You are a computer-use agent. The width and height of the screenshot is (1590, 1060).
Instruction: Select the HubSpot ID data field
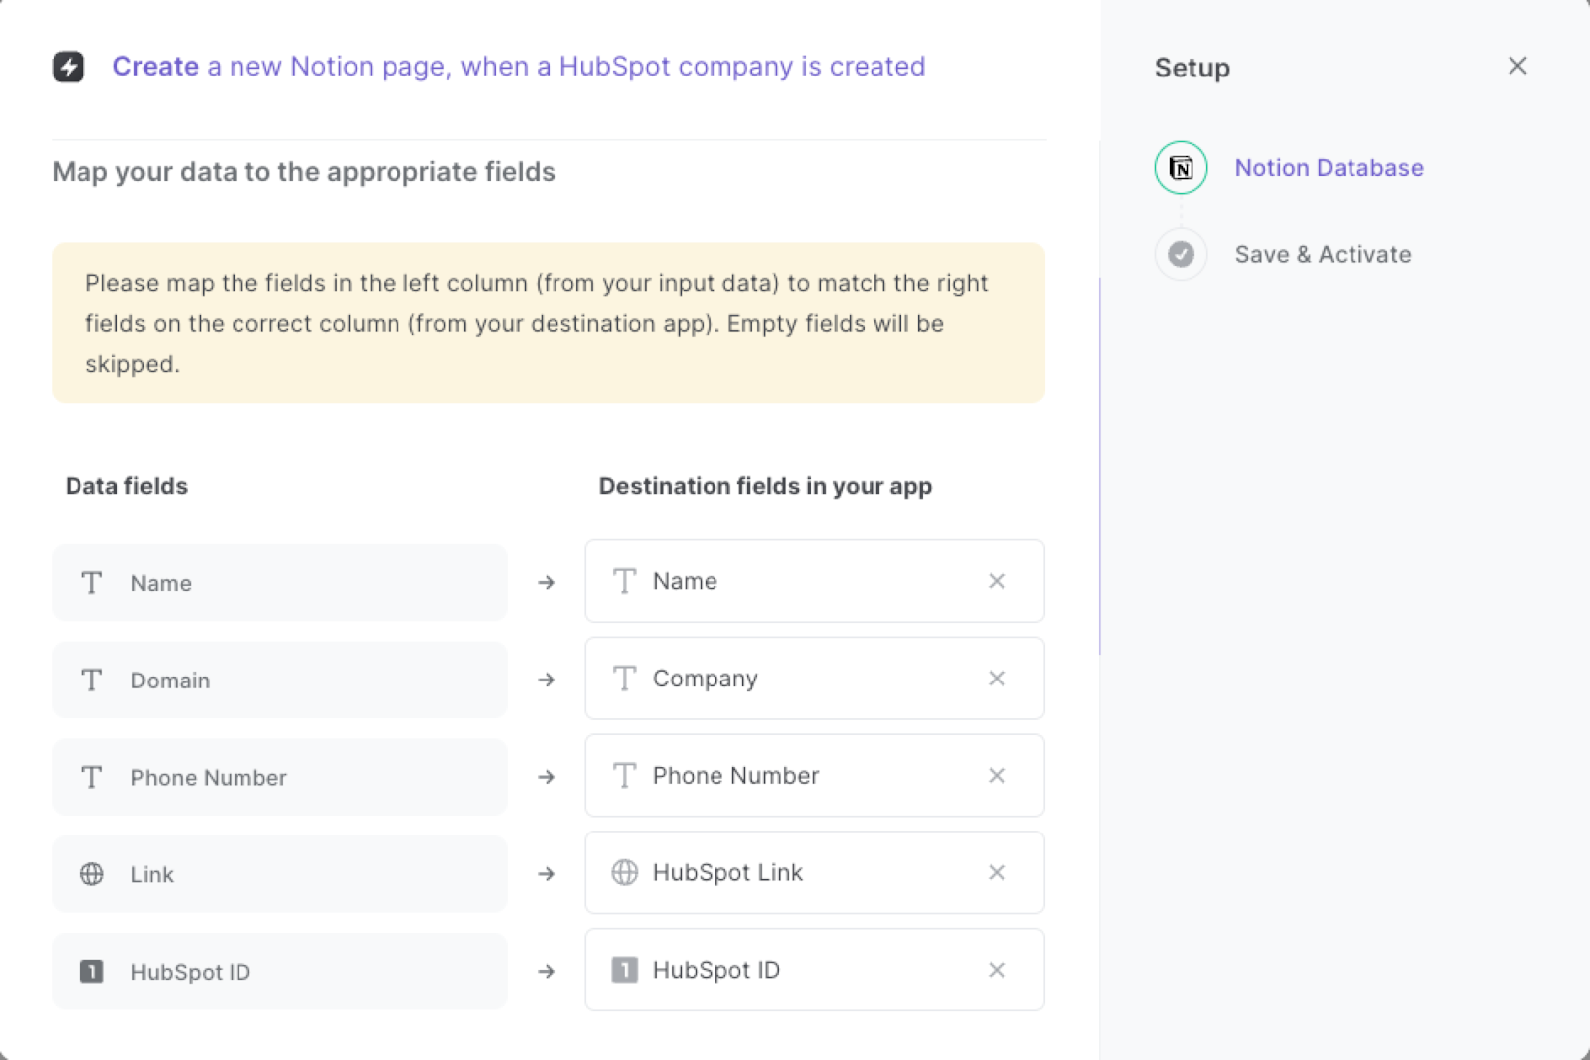click(279, 972)
